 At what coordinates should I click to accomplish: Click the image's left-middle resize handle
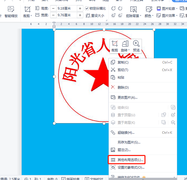(54, 76)
